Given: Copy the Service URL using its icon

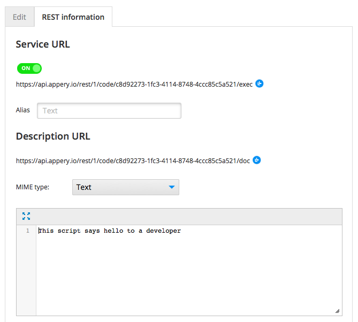Looking at the screenshot, I should (260, 83).
